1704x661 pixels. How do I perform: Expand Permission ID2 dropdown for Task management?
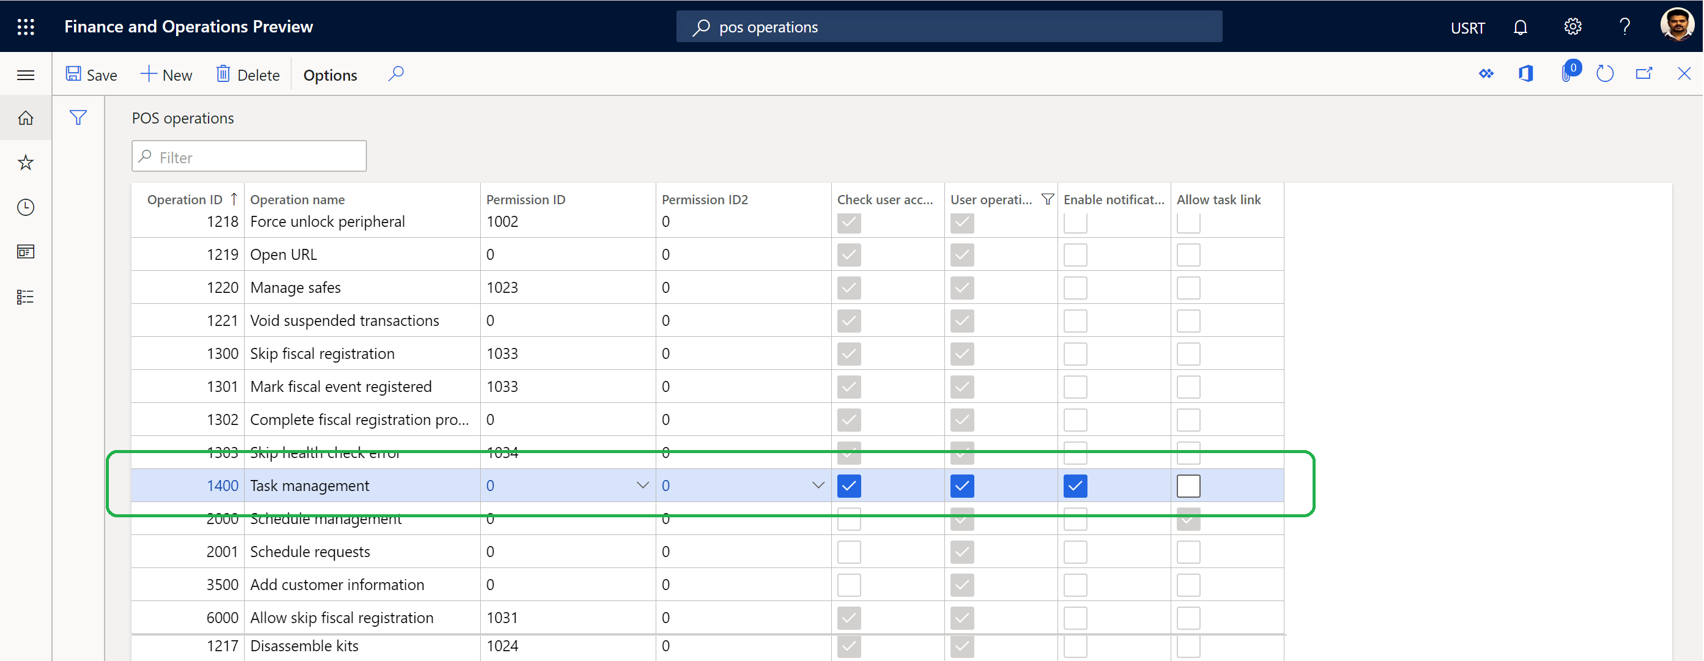[x=818, y=485]
